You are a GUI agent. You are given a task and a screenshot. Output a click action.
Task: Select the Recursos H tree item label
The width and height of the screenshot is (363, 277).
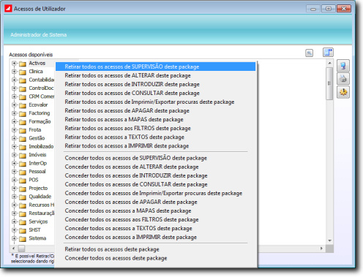pyautogui.click(x=42, y=205)
